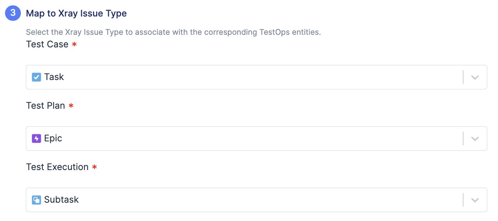Click the Xray Issue Type description text
Image resolution: width=498 pixels, height=221 pixels.
(173, 32)
